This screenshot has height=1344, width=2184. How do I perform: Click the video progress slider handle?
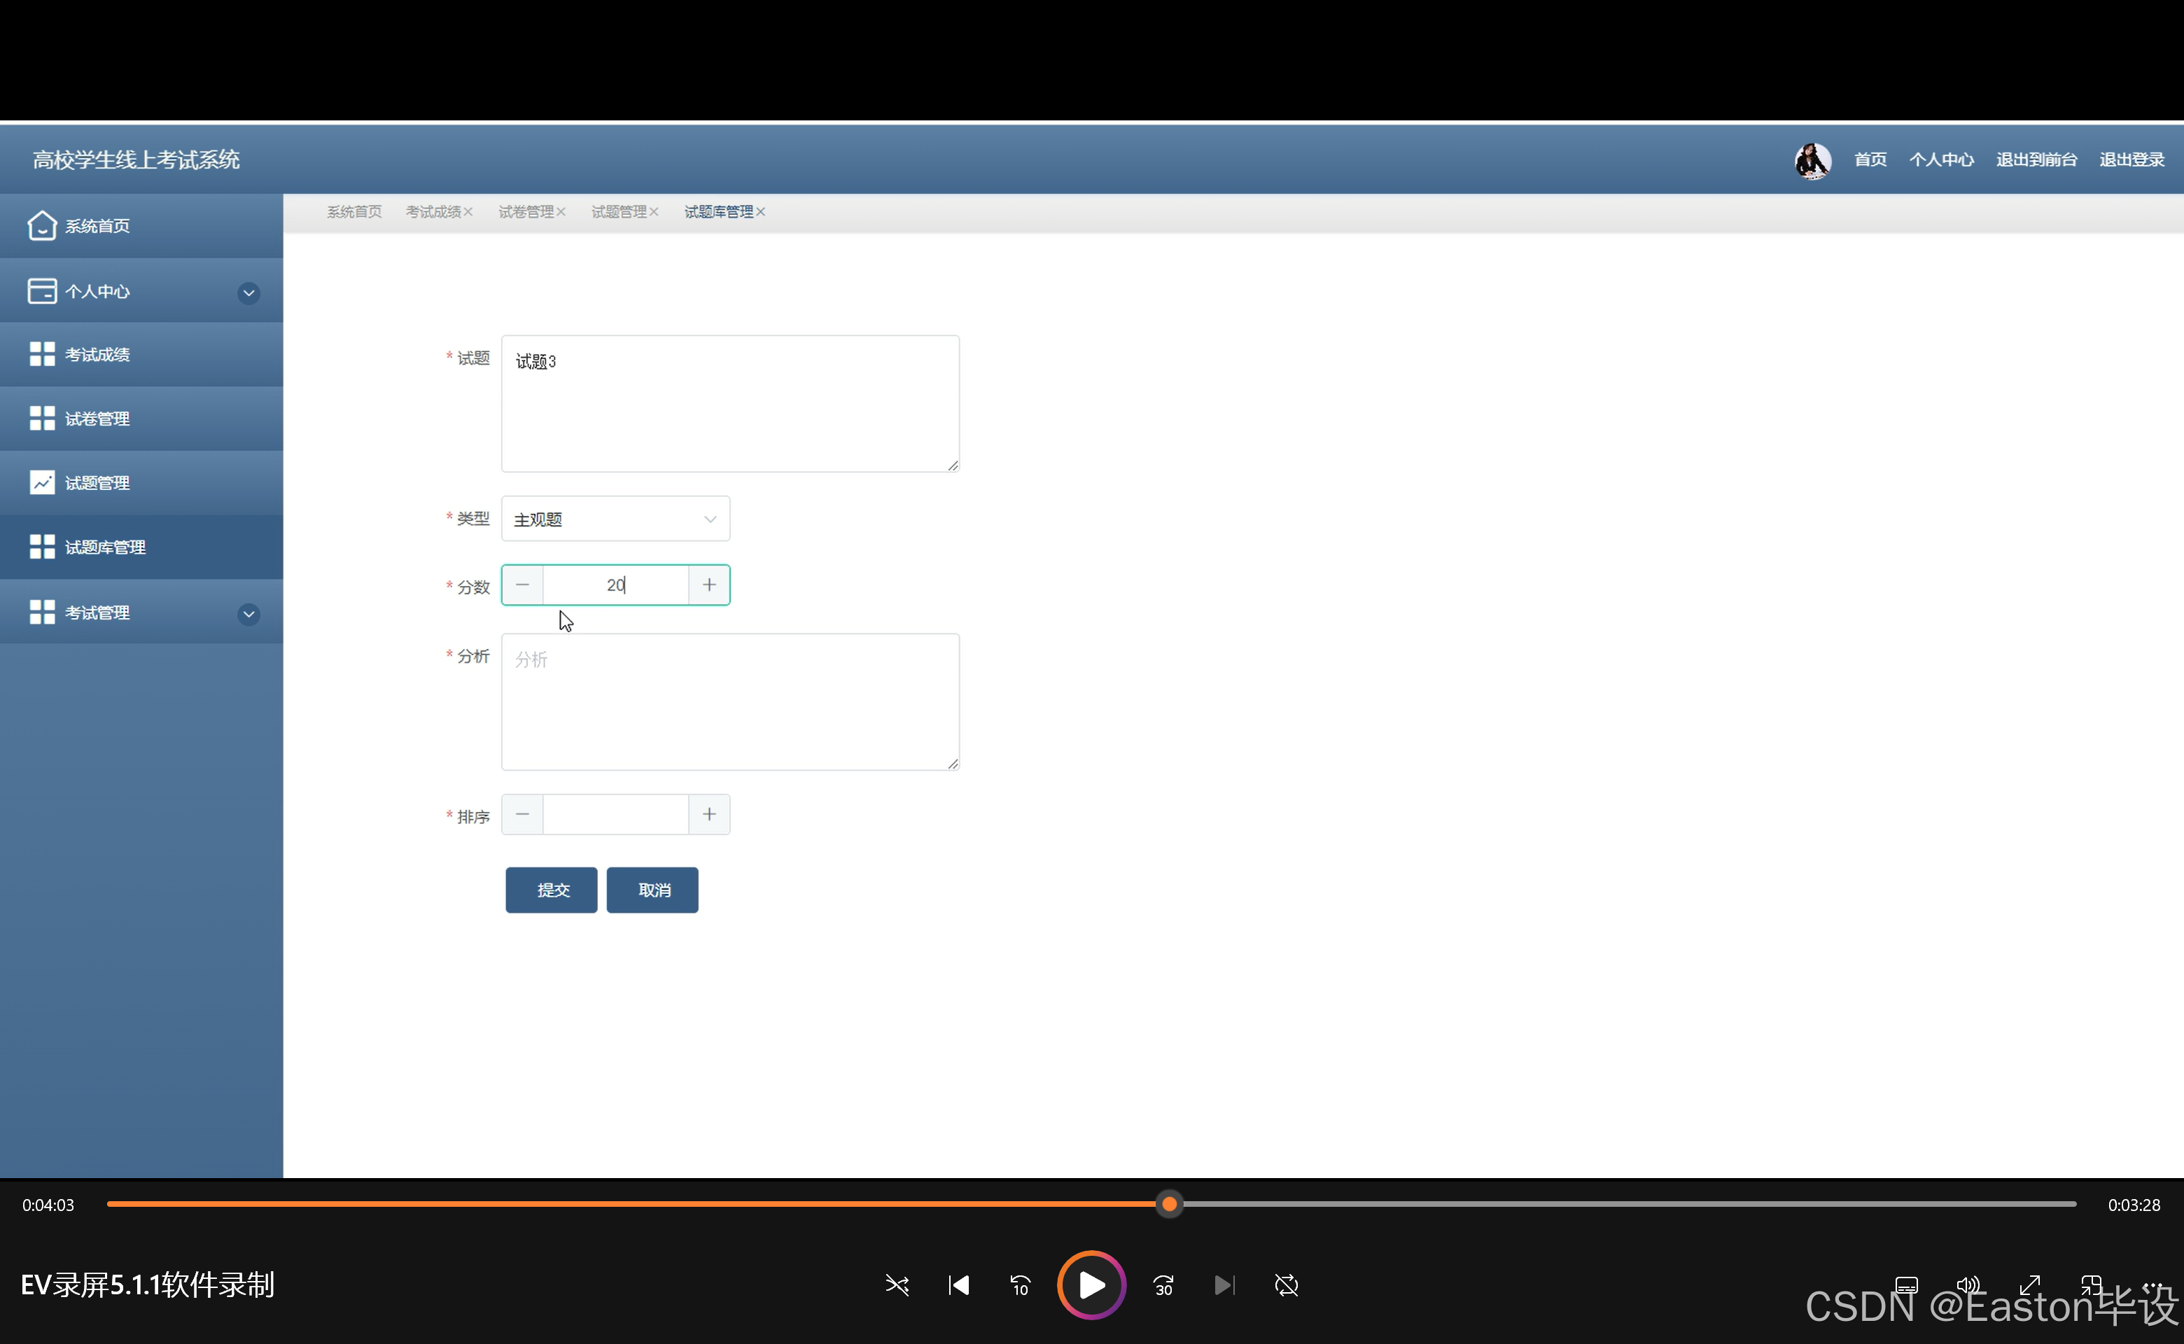pyautogui.click(x=1169, y=1205)
